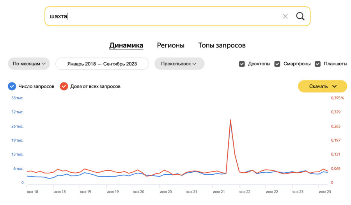The width and height of the screenshot is (351, 205).
Task: Expand the Прокопьевск region dropdown
Action: [179, 64]
